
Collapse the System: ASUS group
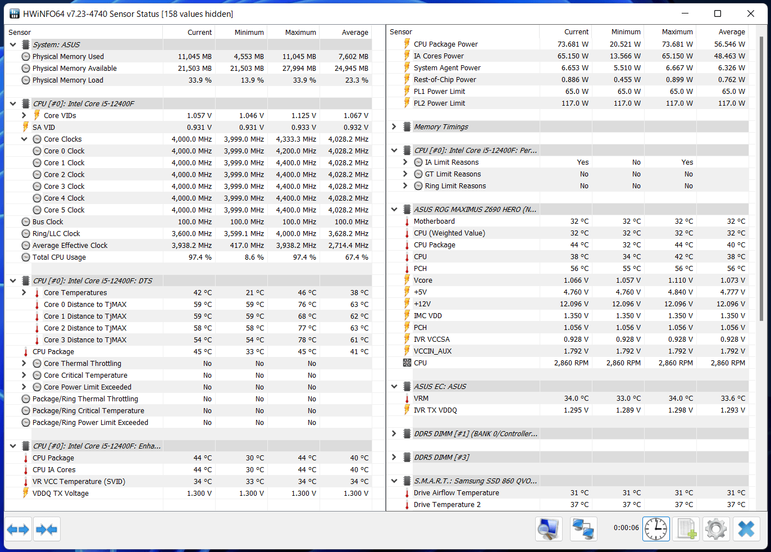coord(13,44)
